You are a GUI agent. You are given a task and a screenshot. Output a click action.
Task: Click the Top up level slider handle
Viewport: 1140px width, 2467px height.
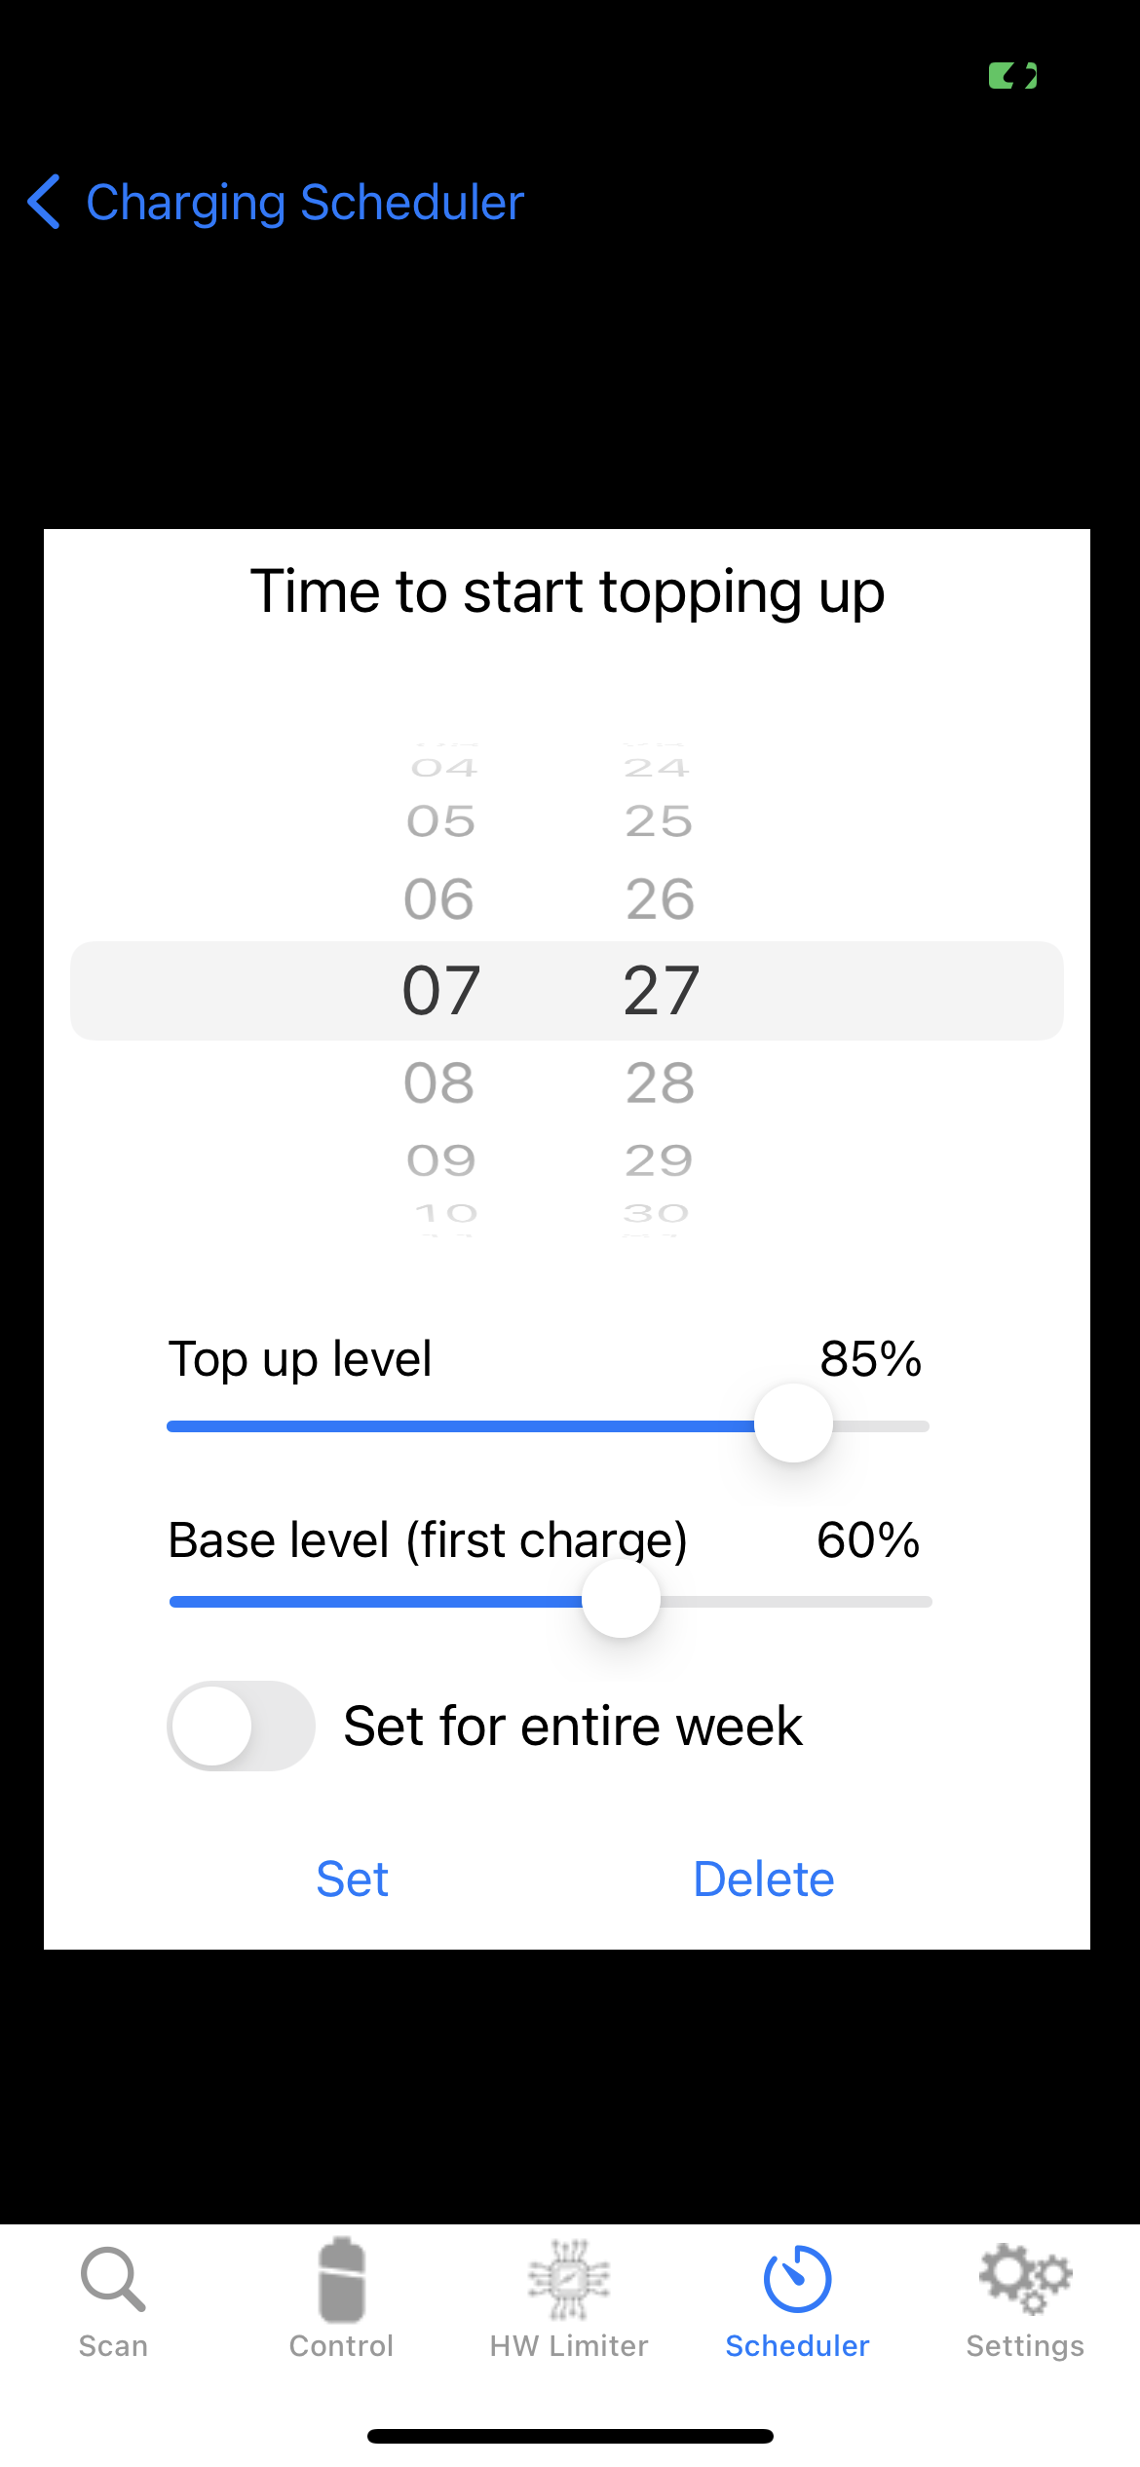(793, 1423)
